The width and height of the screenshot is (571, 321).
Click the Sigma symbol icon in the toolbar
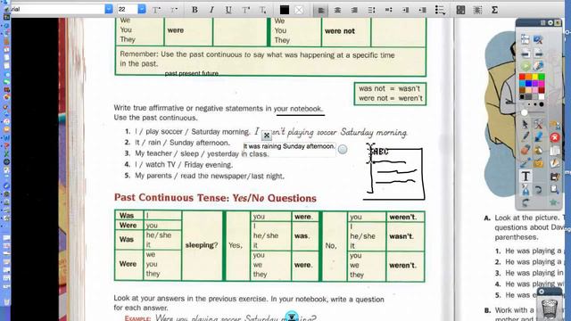[494, 10]
